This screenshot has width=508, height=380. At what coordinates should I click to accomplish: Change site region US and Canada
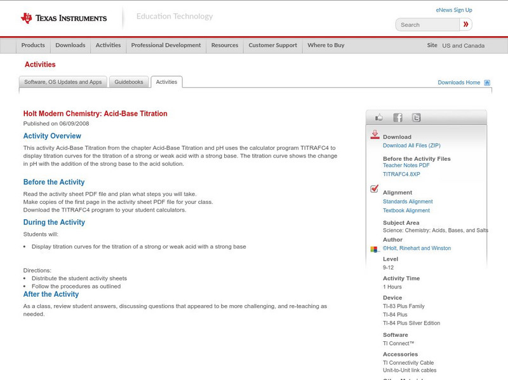click(x=464, y=46)
